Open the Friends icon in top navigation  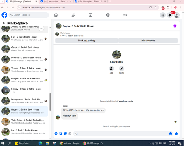pyautogui.click(x=73, y=15)
